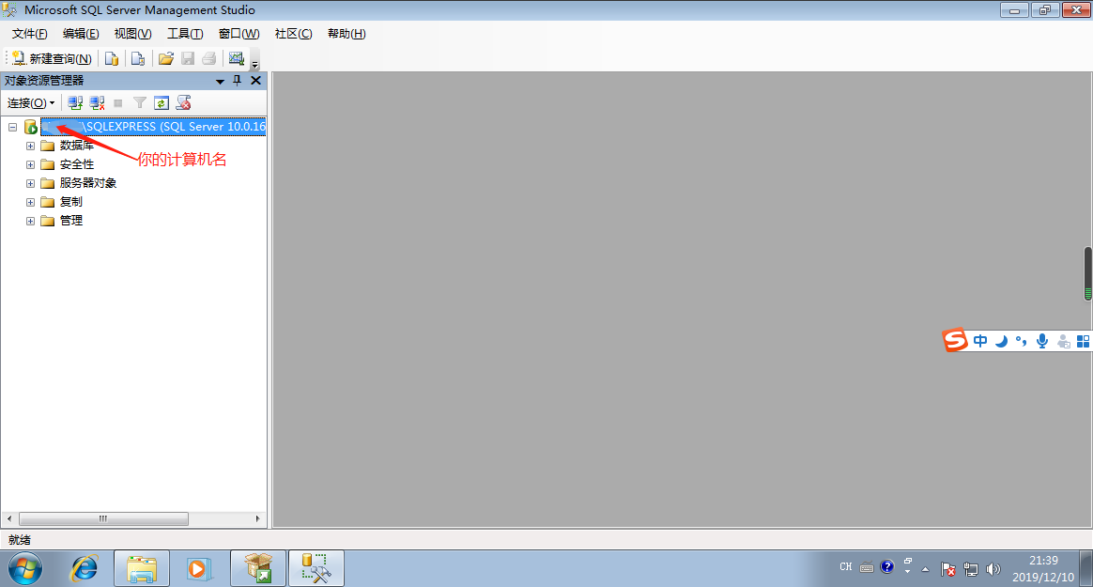Click the 新建查询 (New Query) button
This screenshot has width=1093, height=587.
tap(53, 58)
